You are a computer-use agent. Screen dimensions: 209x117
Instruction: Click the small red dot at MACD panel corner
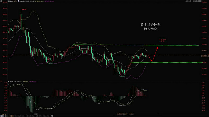1,81
